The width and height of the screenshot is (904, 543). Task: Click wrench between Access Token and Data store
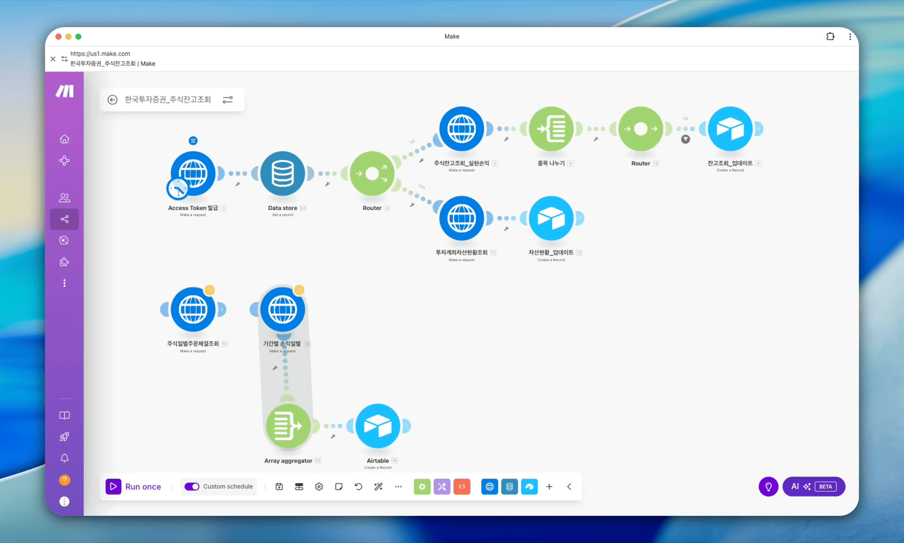point(238,185)
